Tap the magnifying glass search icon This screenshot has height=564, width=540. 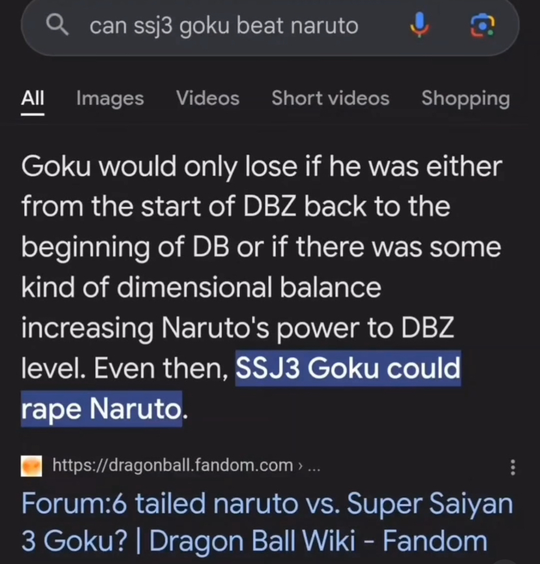point(57,25)
